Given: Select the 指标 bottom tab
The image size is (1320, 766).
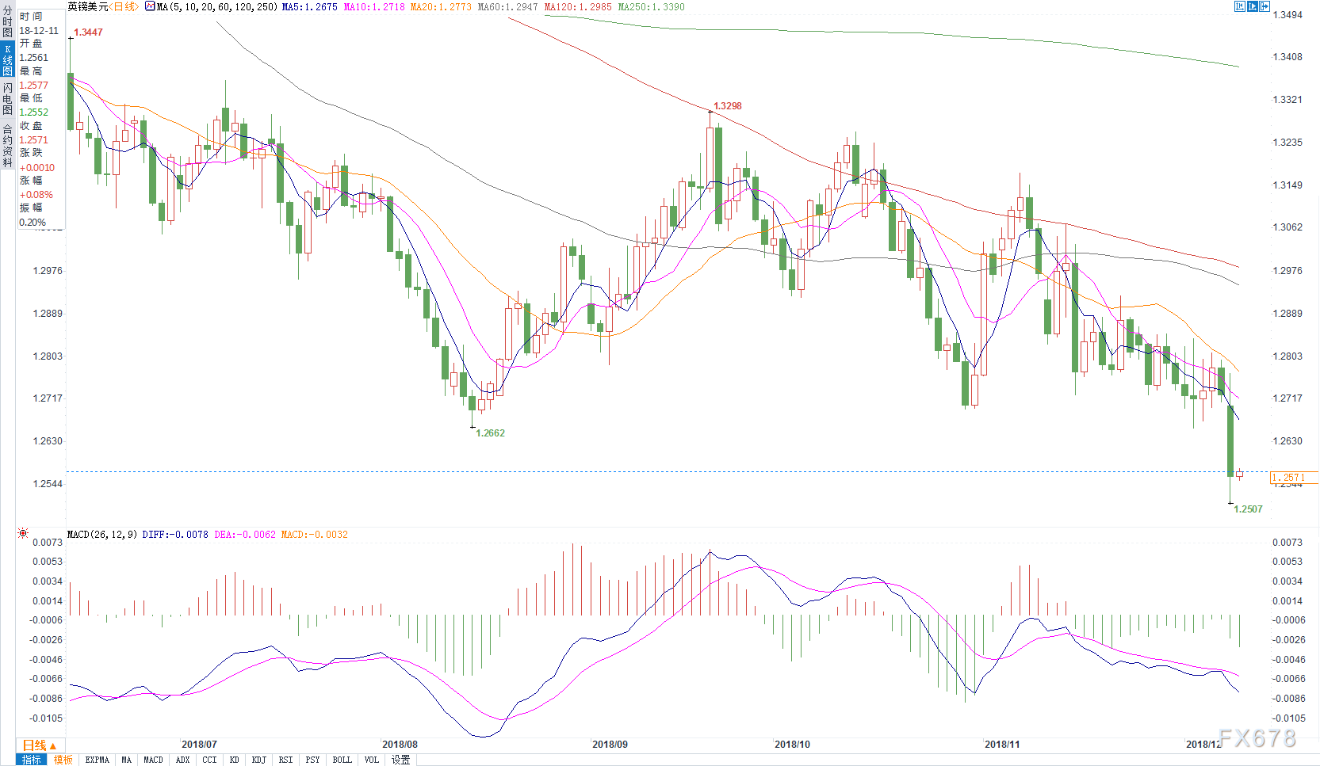Looking at the screenshot, I should (31, 760).
